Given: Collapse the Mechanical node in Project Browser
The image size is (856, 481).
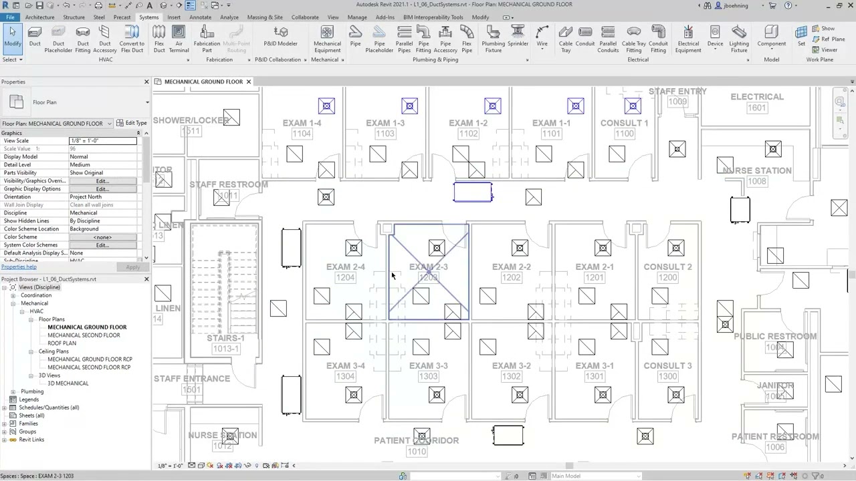Looking at the screenshot, I should tap(13, 303).
